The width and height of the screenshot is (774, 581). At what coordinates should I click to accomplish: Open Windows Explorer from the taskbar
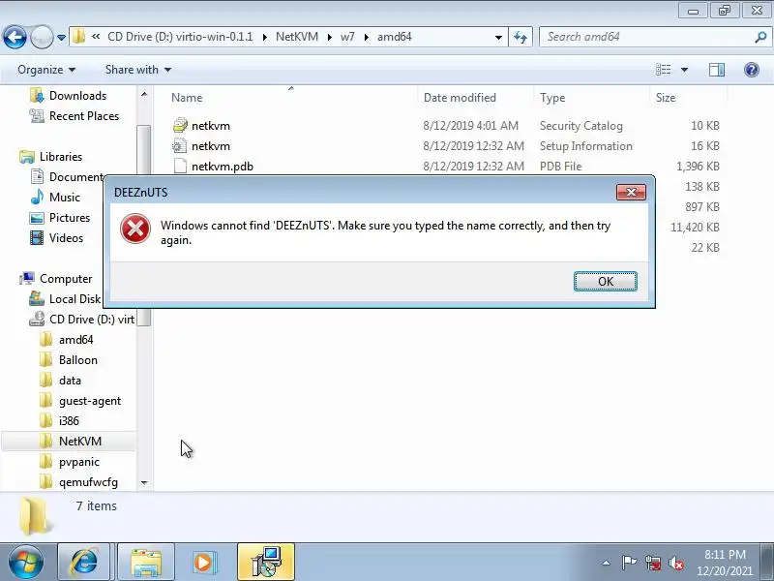coord(146,563)
